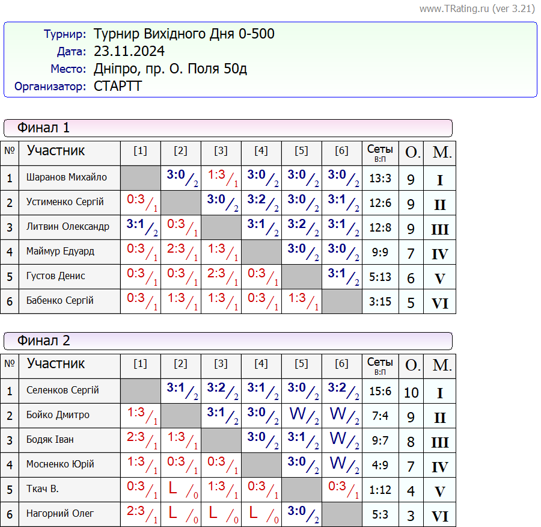Select Бодяк Іван in Финал 2
The height and width of the screenshot is (527, 541).
[50, 440]
